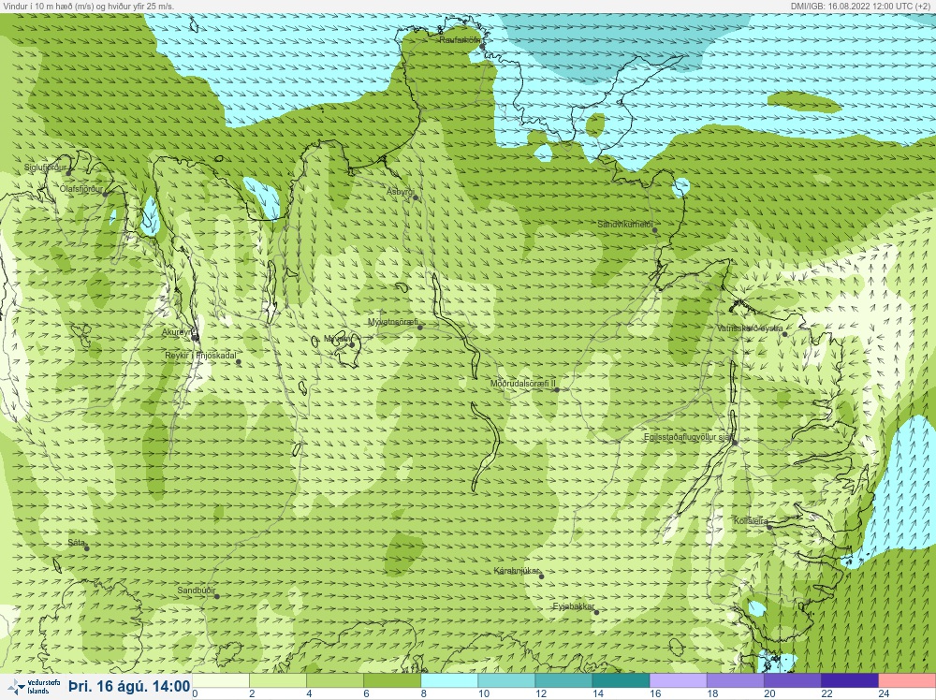Click the Sandbúðir station label
This screenshot has height=700, width=936.
click(x=197, y=591)
